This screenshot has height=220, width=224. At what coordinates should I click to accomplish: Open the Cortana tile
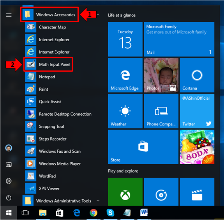[197, 75]
